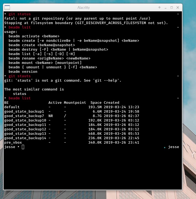Click the 'beadm lsit' typo command
The image size is (196, 199).
click(x=20, y=27)
